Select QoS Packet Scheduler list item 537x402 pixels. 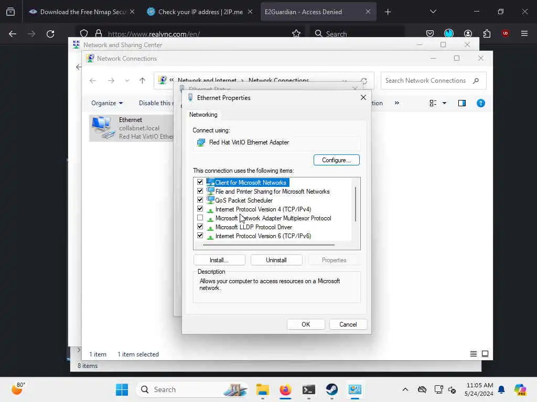pyautogui.click(x=244, y=200)
